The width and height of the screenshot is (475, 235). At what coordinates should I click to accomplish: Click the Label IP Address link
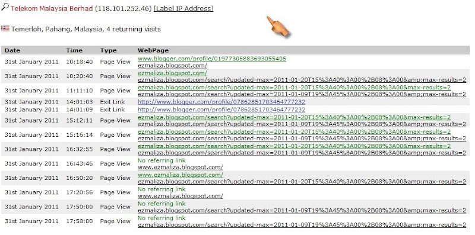pos(183,8)
